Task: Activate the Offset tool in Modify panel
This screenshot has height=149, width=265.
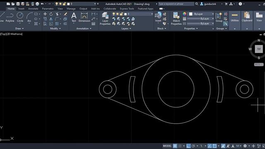Action: click(65, 24)
